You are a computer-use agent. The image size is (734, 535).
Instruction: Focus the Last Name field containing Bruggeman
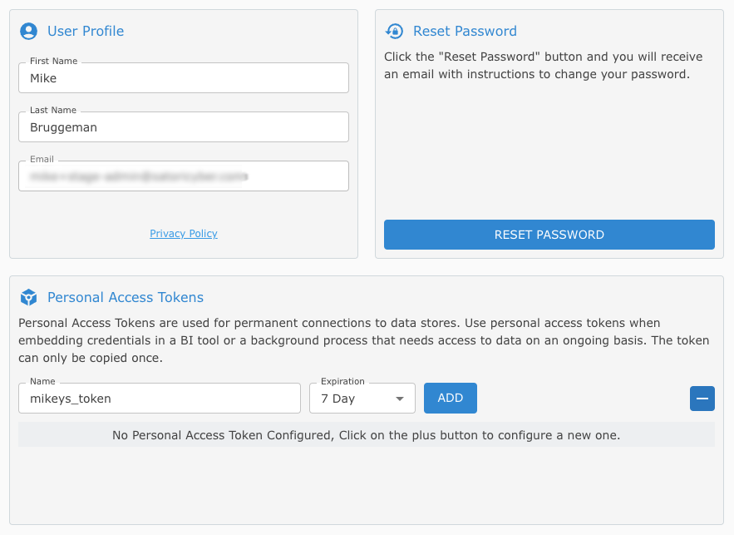coord(184,127)
